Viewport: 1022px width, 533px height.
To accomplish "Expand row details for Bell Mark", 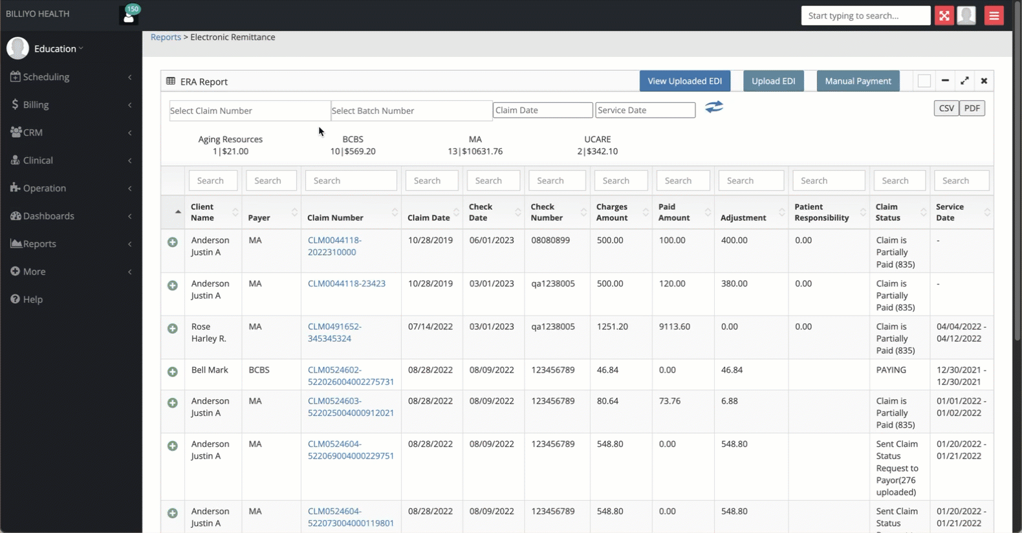I will point(173,372).
